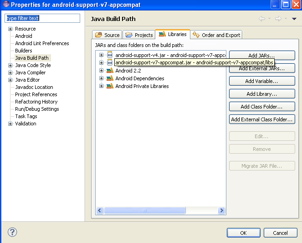The width and height of the screenshot is (302, 243).
Task: Click the scrollbar left arrow
Action: [100, 210]
